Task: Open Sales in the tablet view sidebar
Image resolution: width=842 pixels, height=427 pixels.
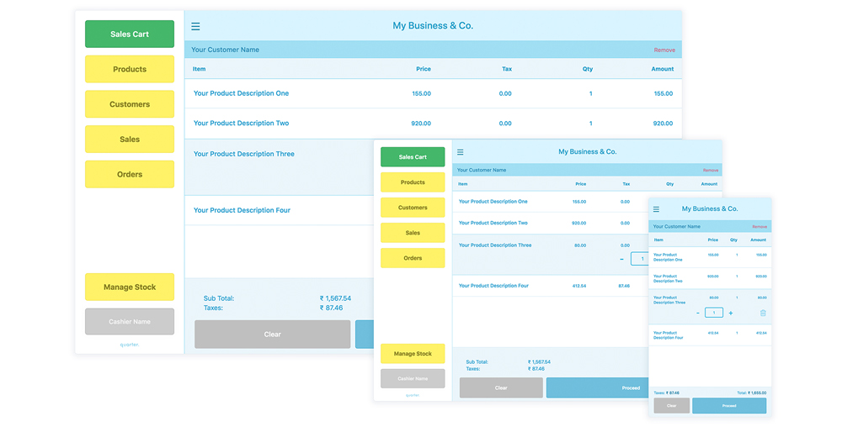Action: point(413,233)
